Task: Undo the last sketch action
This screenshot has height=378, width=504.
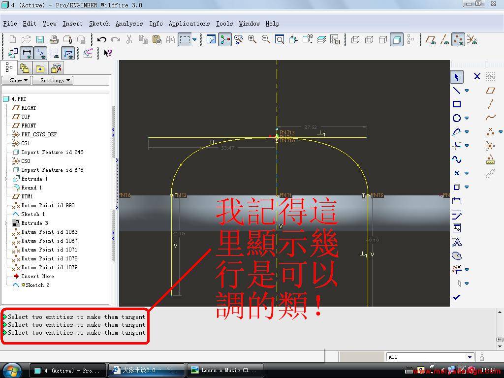Action: coord(102,39)
